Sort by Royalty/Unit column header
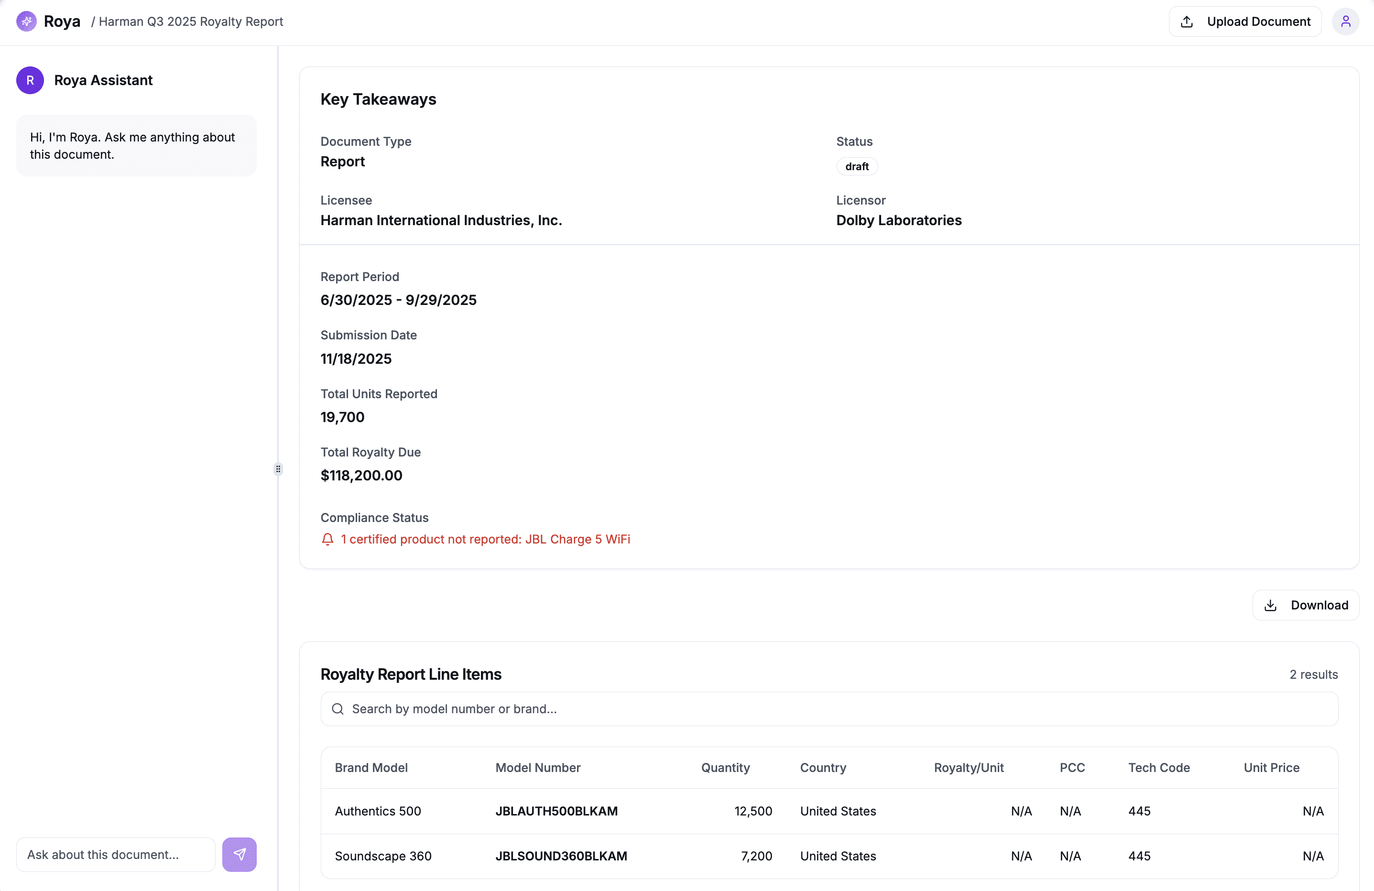This screenshot has width=1374, height=891. pyautogui.click(x=969, y=768)
